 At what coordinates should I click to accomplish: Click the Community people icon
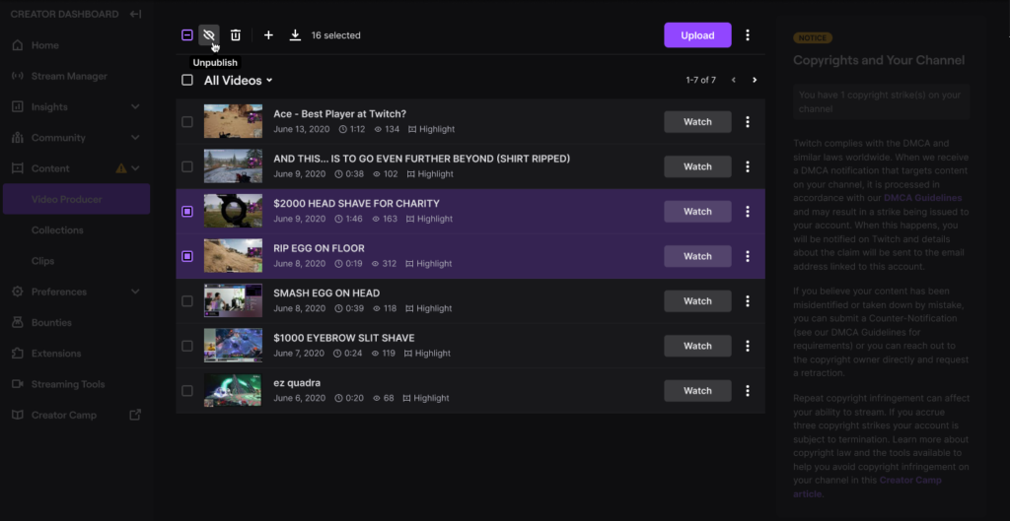pyautogui.click(x=18, y=138)
